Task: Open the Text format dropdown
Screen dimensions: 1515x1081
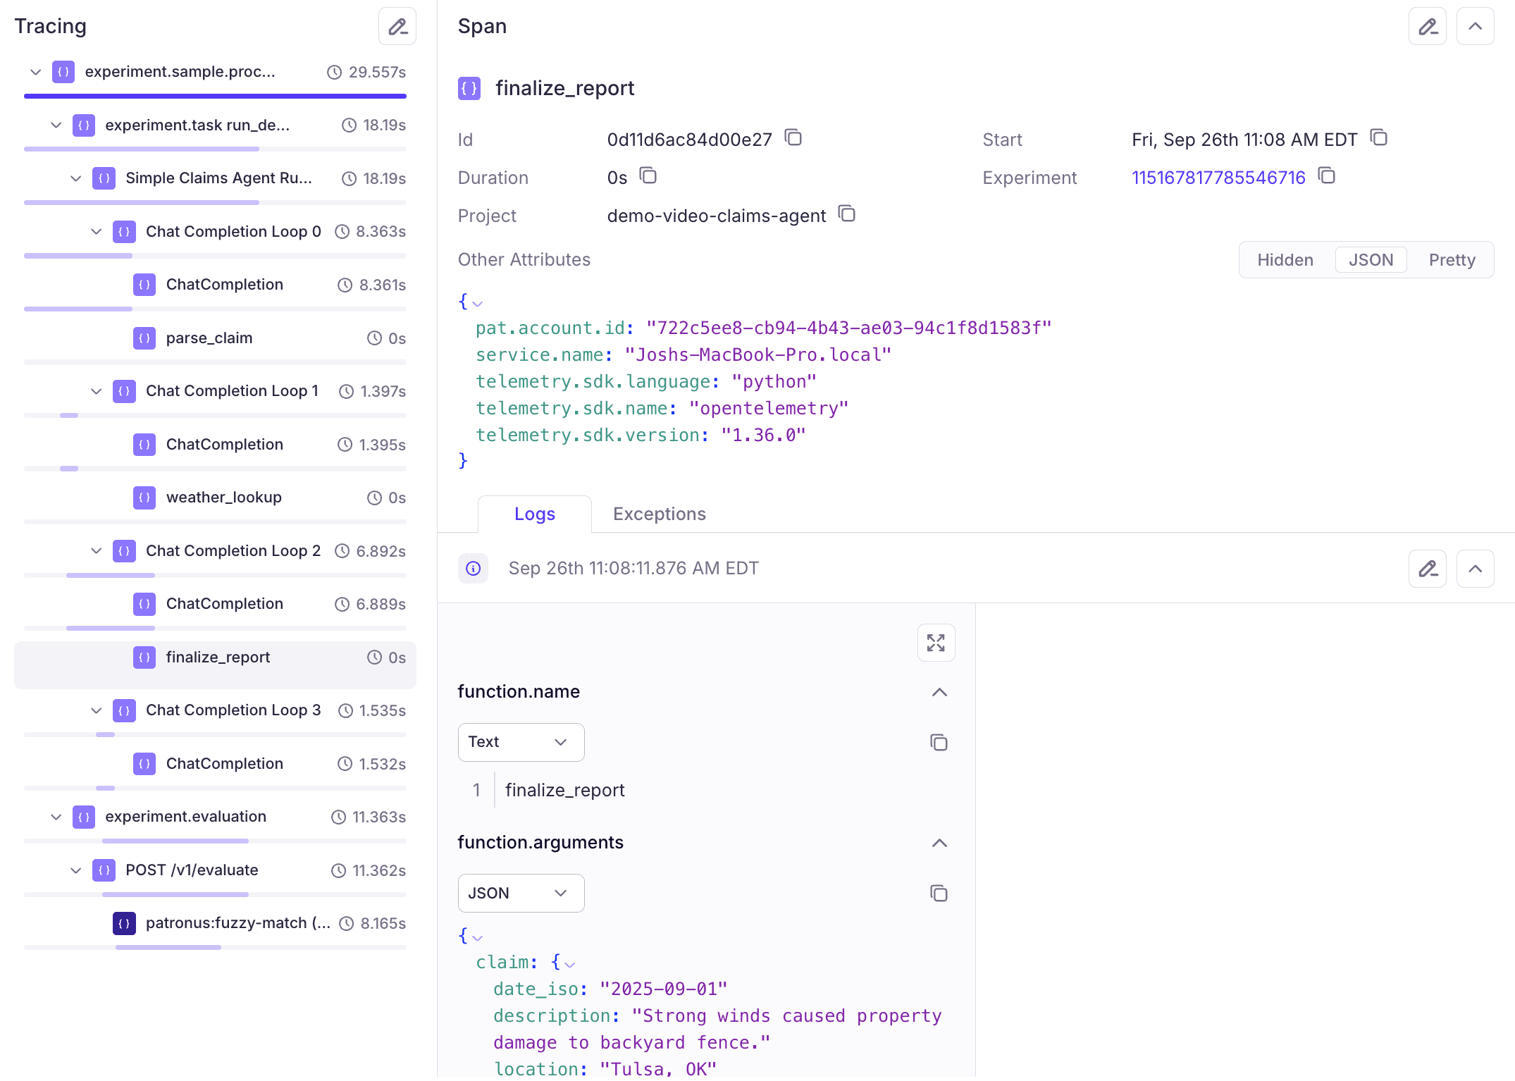Action: [x=521, y=742]
